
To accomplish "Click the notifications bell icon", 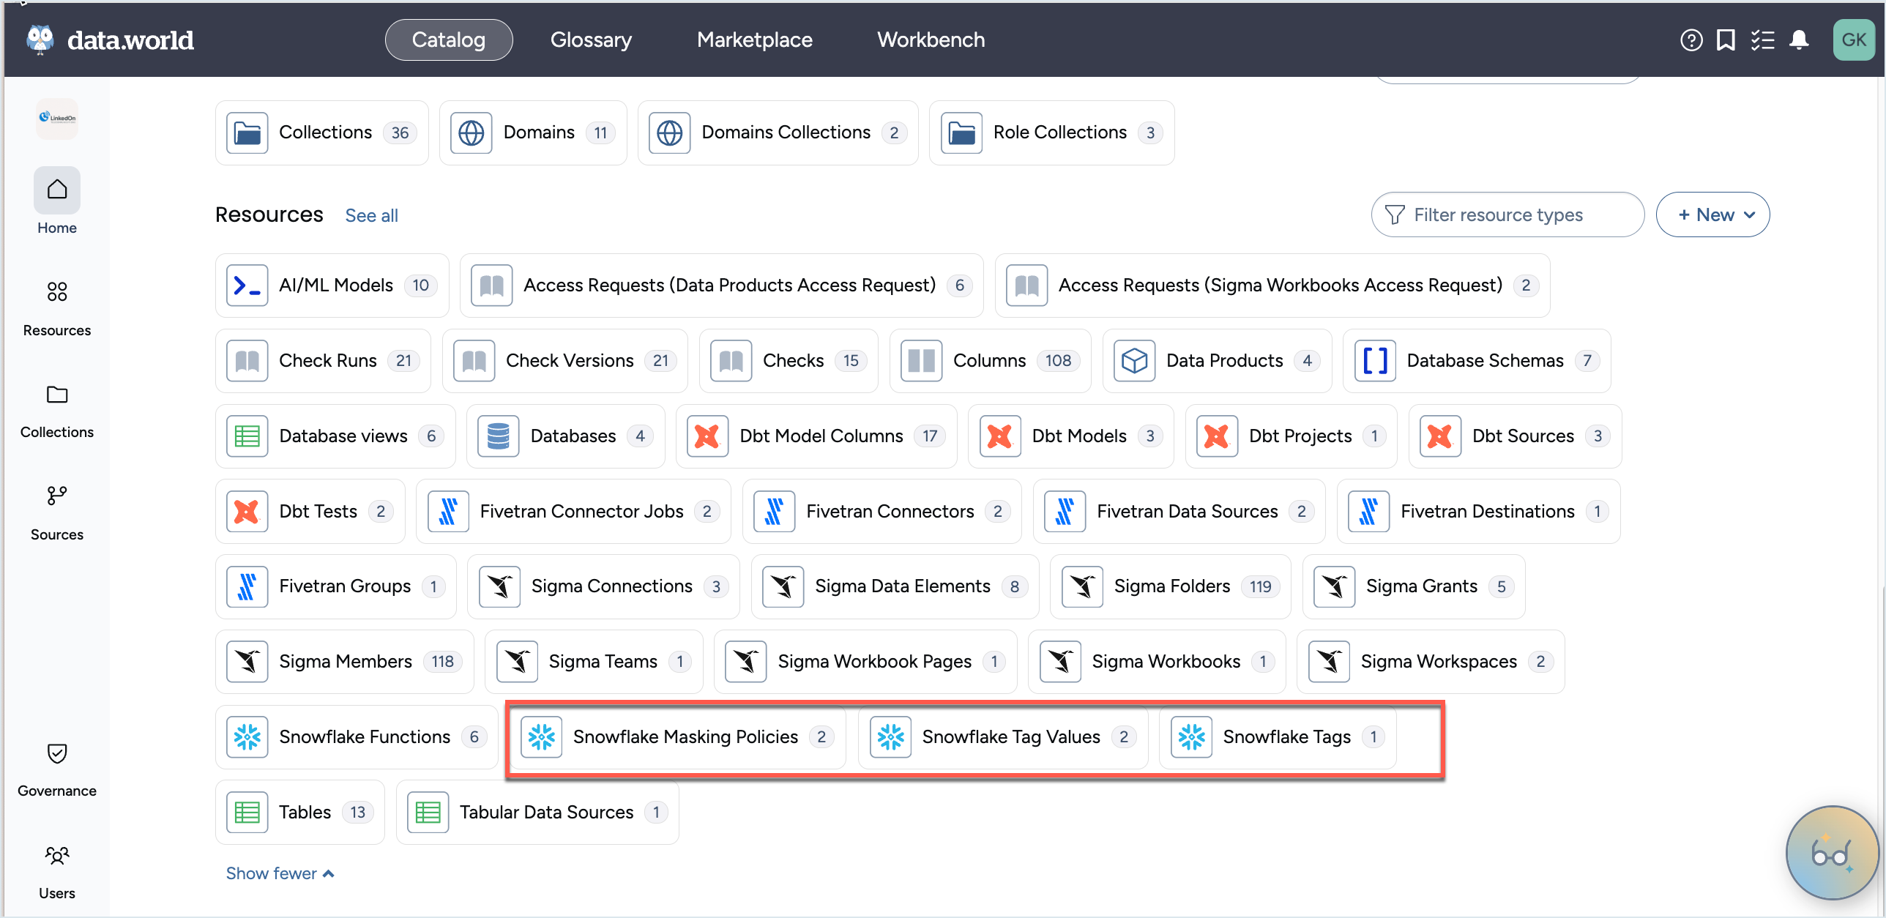I will pyautogui.click(x=1799, y=40).
